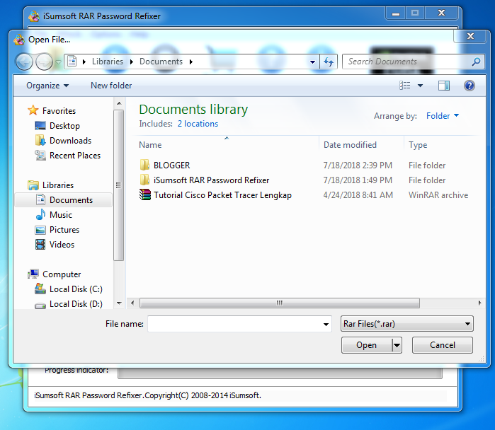
Task: Open the address bar history dropdown
Action: point(312,62)
